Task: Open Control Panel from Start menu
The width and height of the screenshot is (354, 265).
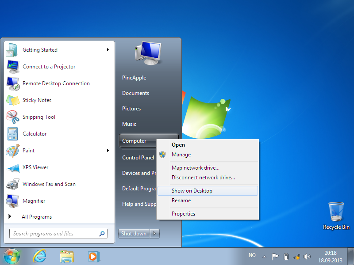Action: (138, 158)
